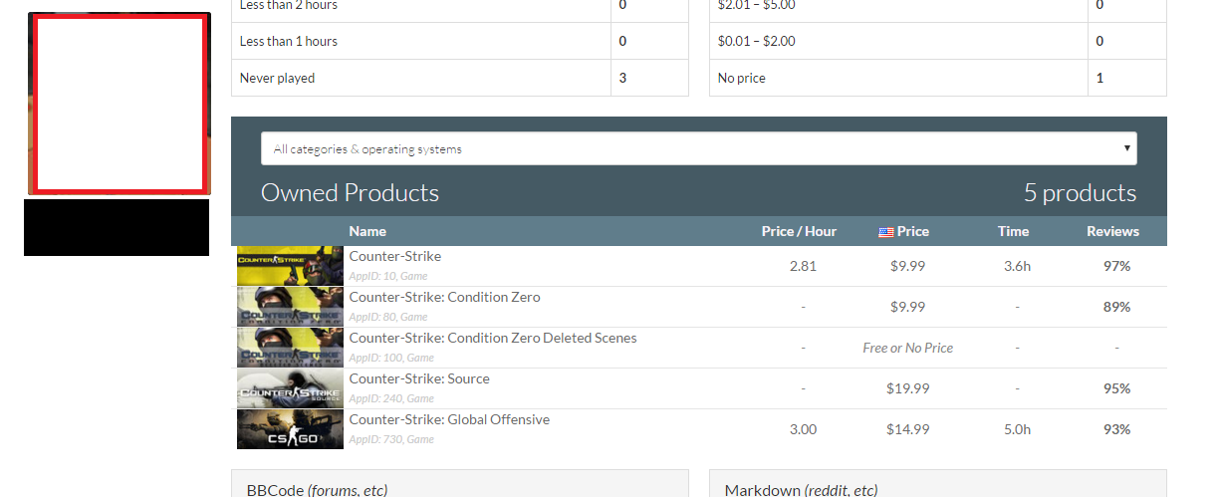
Task: Sort table by Name column
Action: 367,231
